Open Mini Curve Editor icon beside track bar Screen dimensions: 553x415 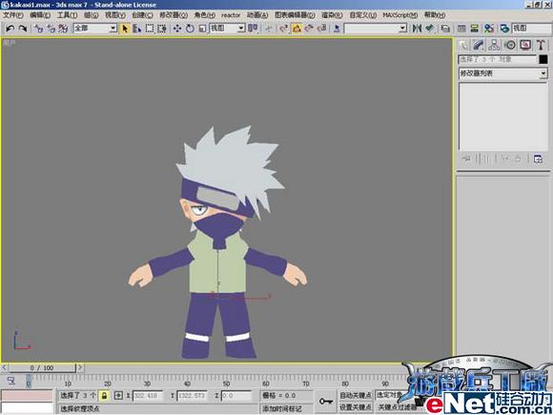pyautogui.click(x=11, y=381)
